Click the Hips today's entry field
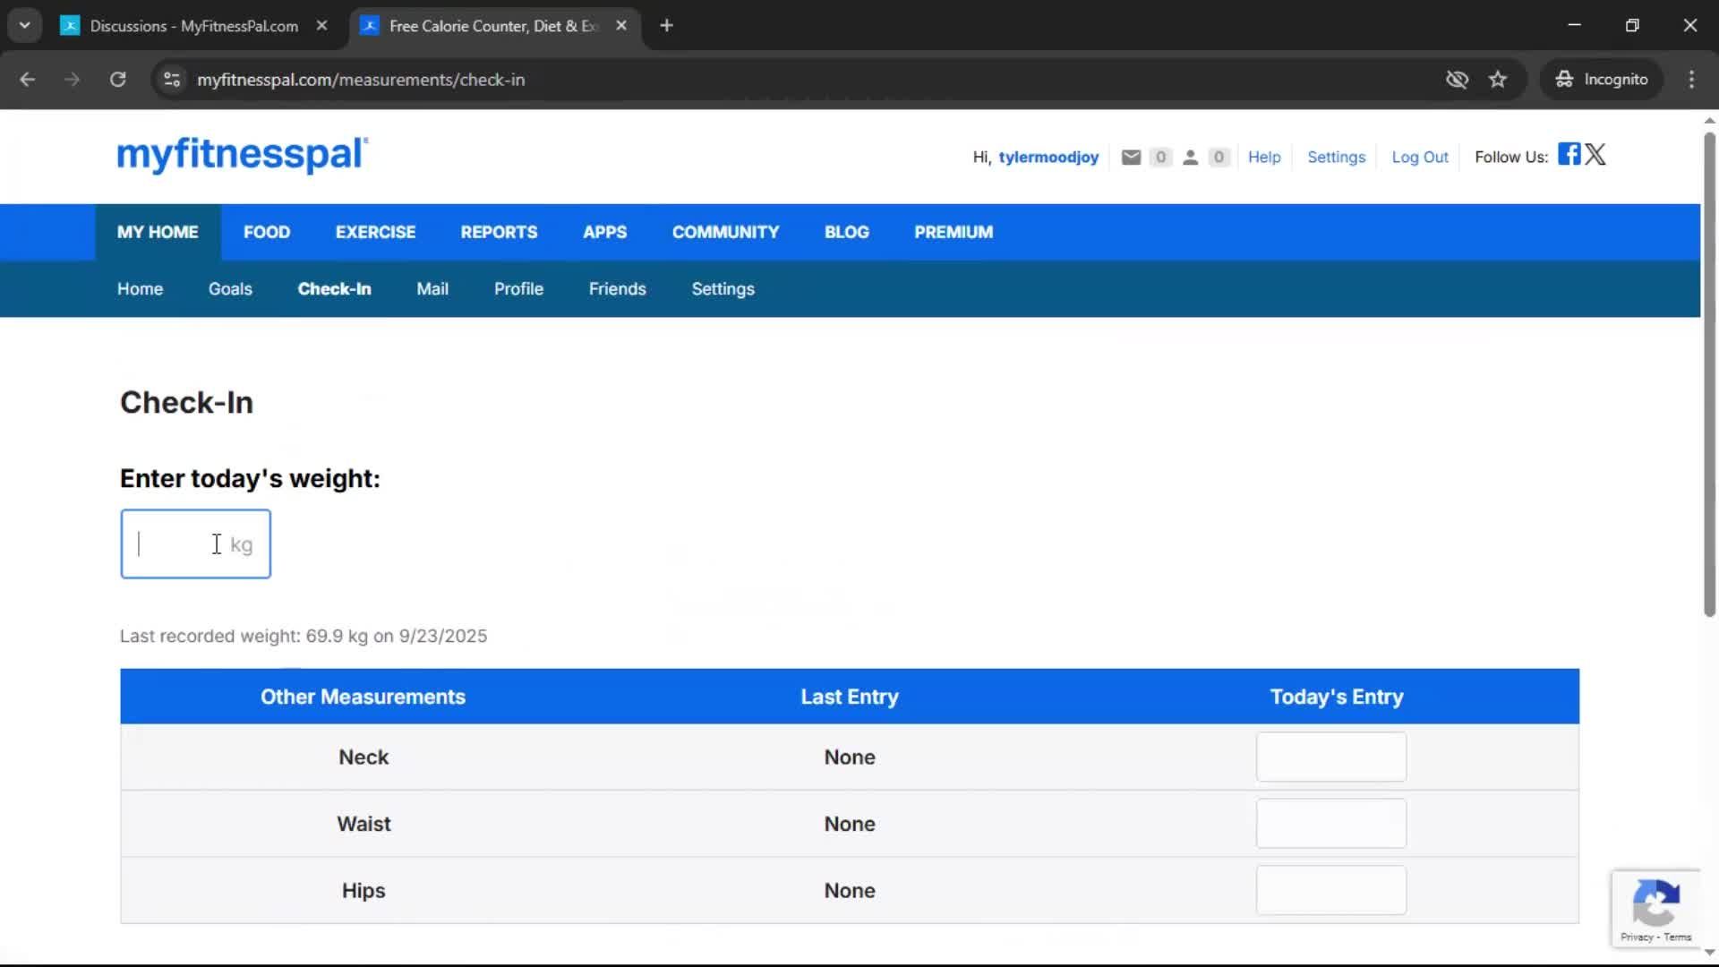 coord(1330,890)
